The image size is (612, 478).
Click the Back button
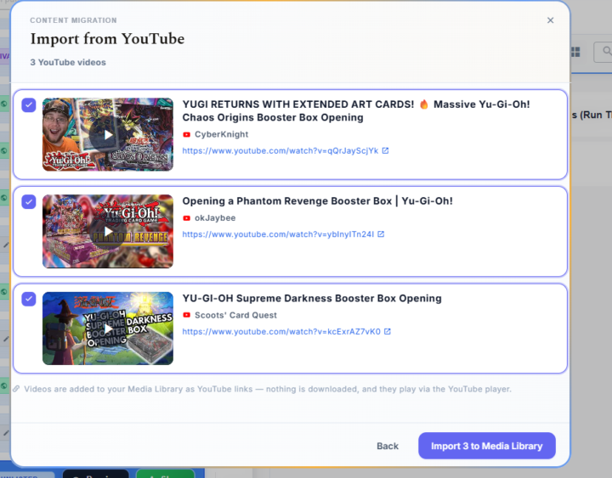[x=388, y=446]
